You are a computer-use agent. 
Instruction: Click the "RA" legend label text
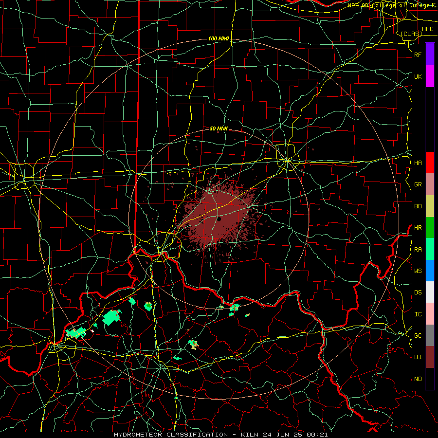[418, 249]
